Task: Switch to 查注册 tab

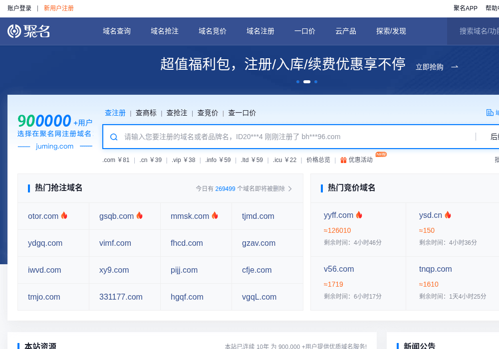Action: click(115, 113)
